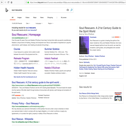Switch to the Maps tab
The image size is (126, 126).
coord(35,17)
